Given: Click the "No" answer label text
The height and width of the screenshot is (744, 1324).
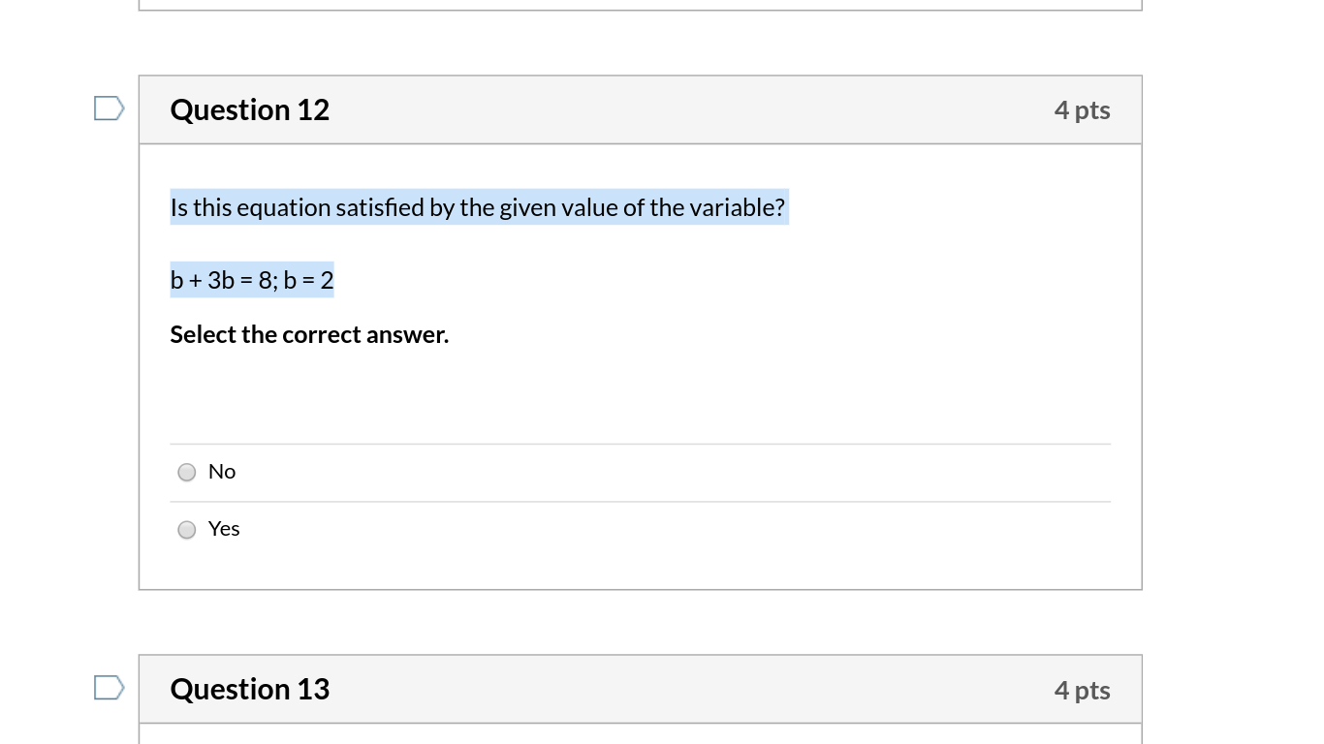Looking at the screenshot, I should pyautogui.click(x=222, y=472).
